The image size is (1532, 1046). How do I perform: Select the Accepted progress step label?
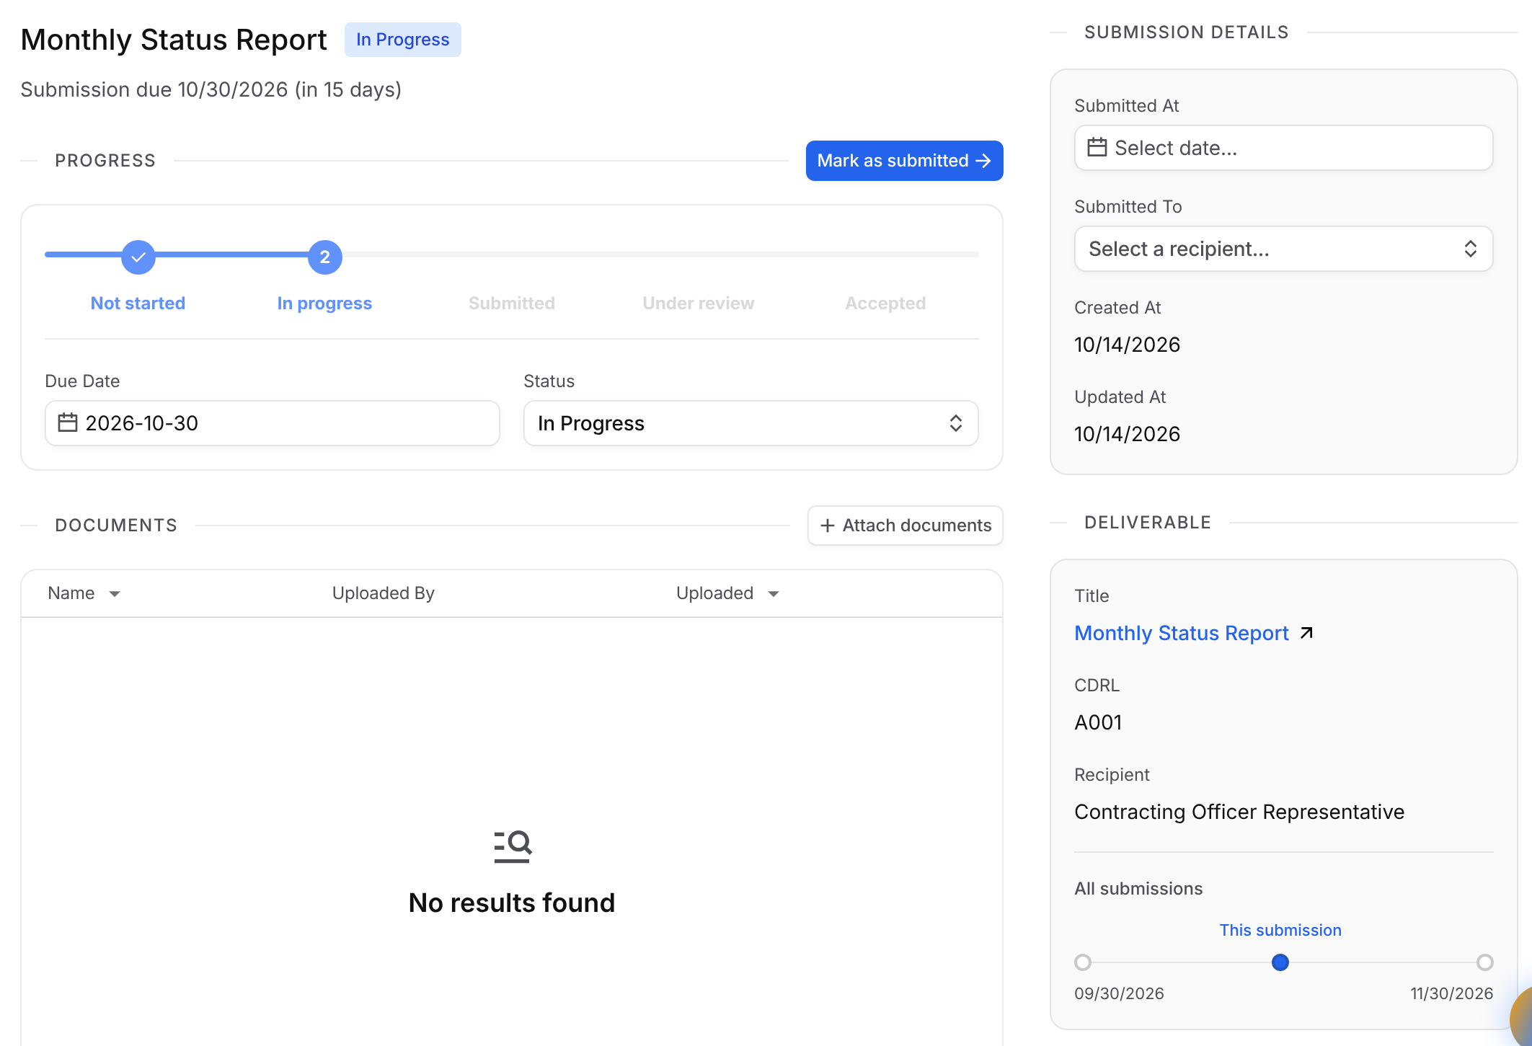click(x=885, y=303)
